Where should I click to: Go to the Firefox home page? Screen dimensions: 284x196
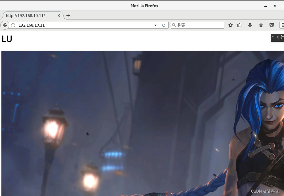(261, 25)
